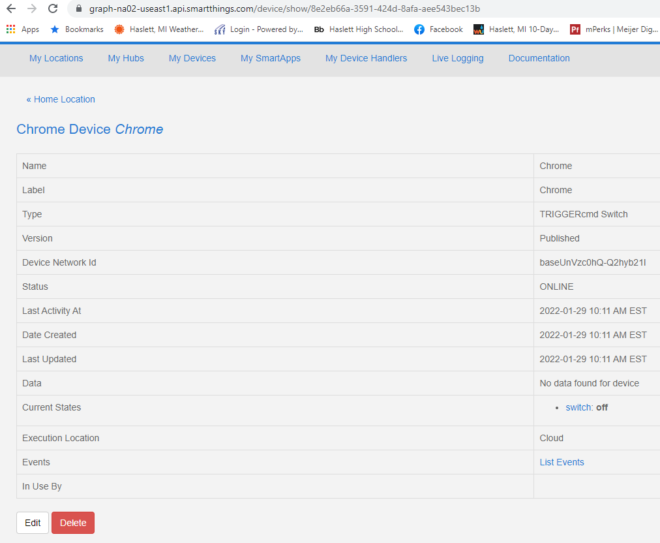Reload the page with refresh icon
This screenshot has width=660, height=543.
(x=53, y=8)
